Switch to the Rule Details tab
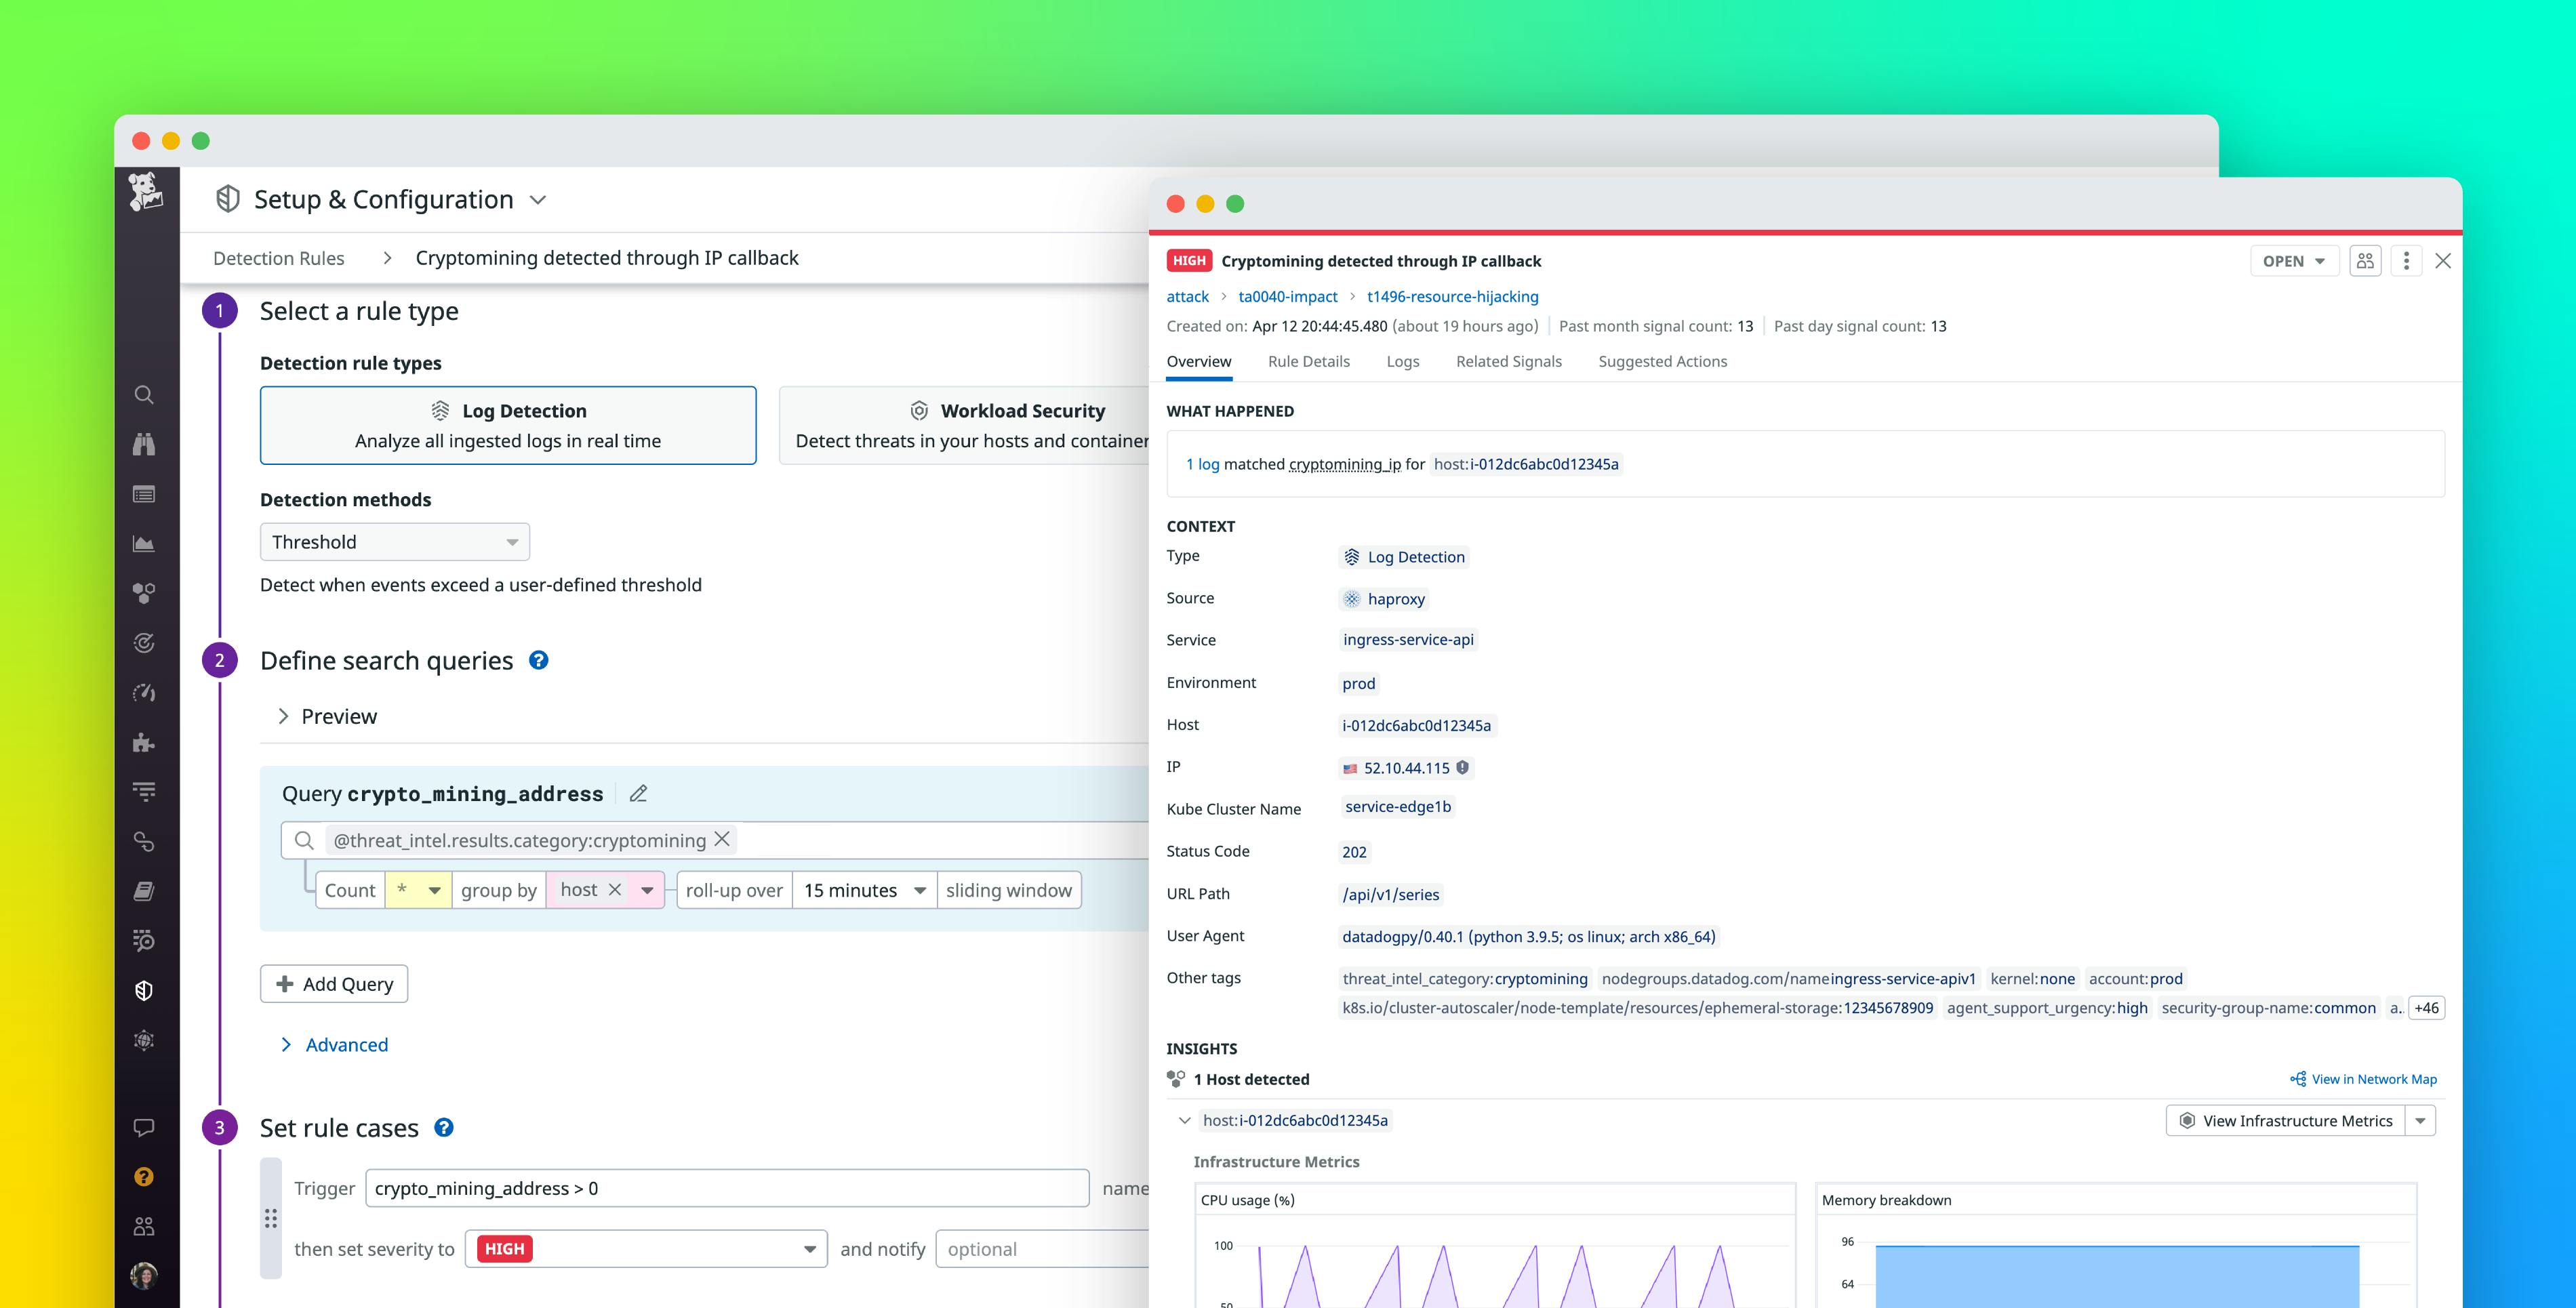This screenshot has height=1308, width=2576. click(1309, 361)
